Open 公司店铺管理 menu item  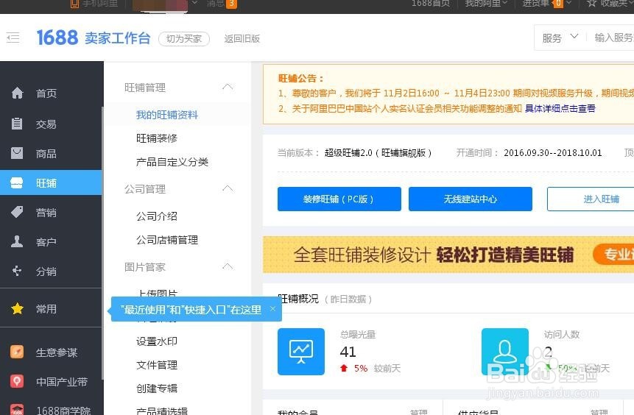click(167, 240)
